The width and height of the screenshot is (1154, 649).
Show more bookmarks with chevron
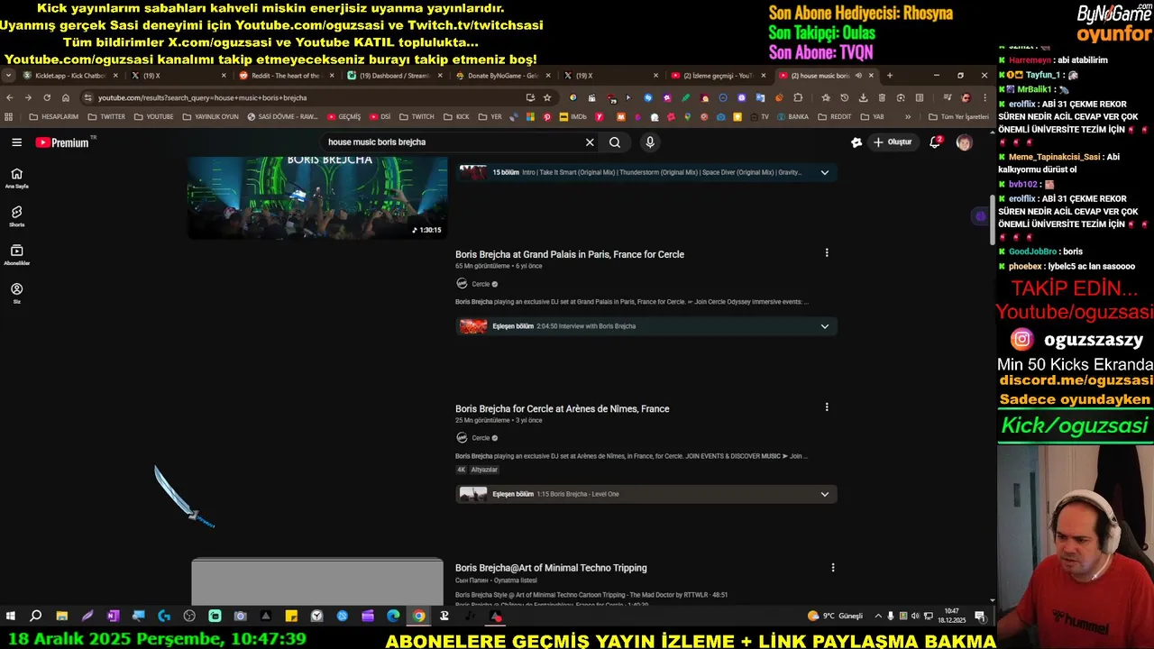point(908,116)
